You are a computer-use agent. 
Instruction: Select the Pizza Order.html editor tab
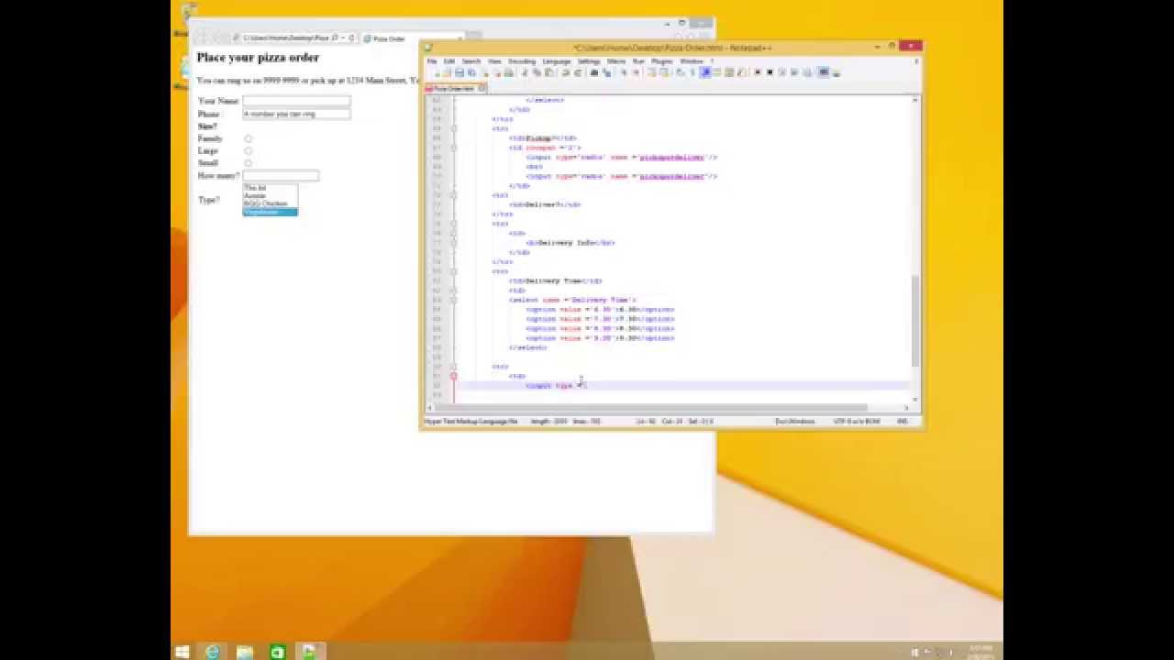point(454,89)
